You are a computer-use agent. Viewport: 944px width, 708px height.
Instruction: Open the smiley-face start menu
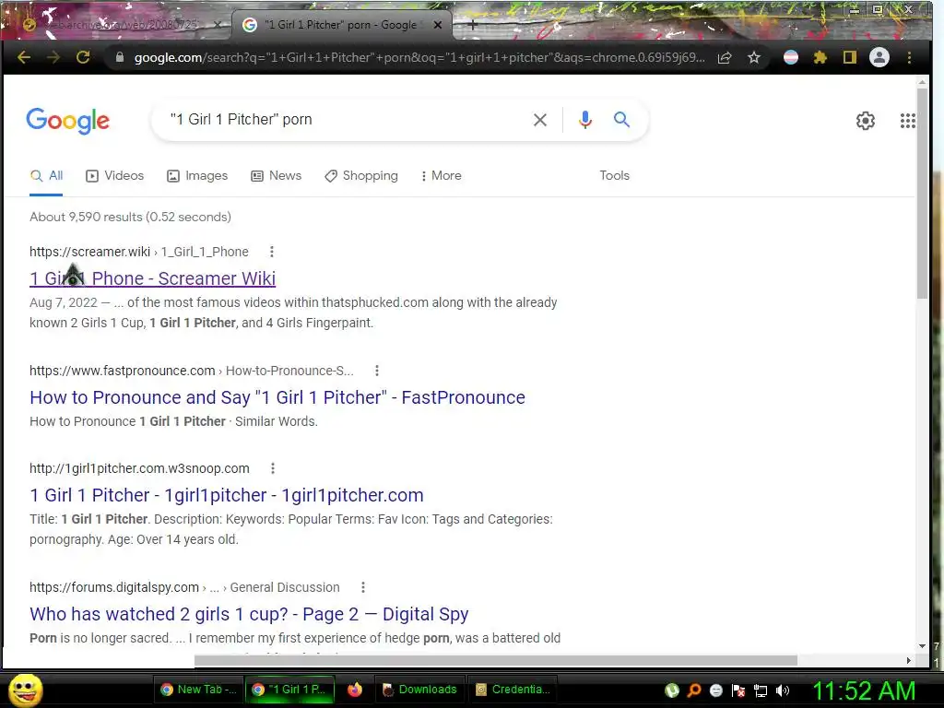26,690
